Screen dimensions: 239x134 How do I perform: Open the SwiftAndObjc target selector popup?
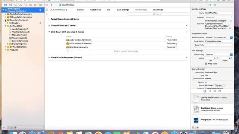tap(59, 10)
